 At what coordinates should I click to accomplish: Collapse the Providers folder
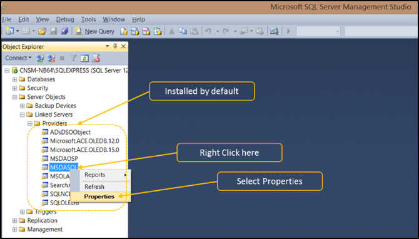[x=29, y=123]
